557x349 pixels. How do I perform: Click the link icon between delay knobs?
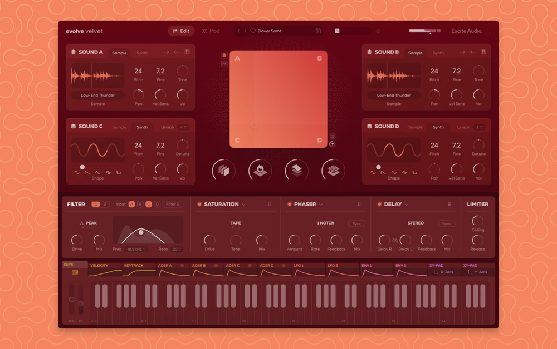(395, 240)
